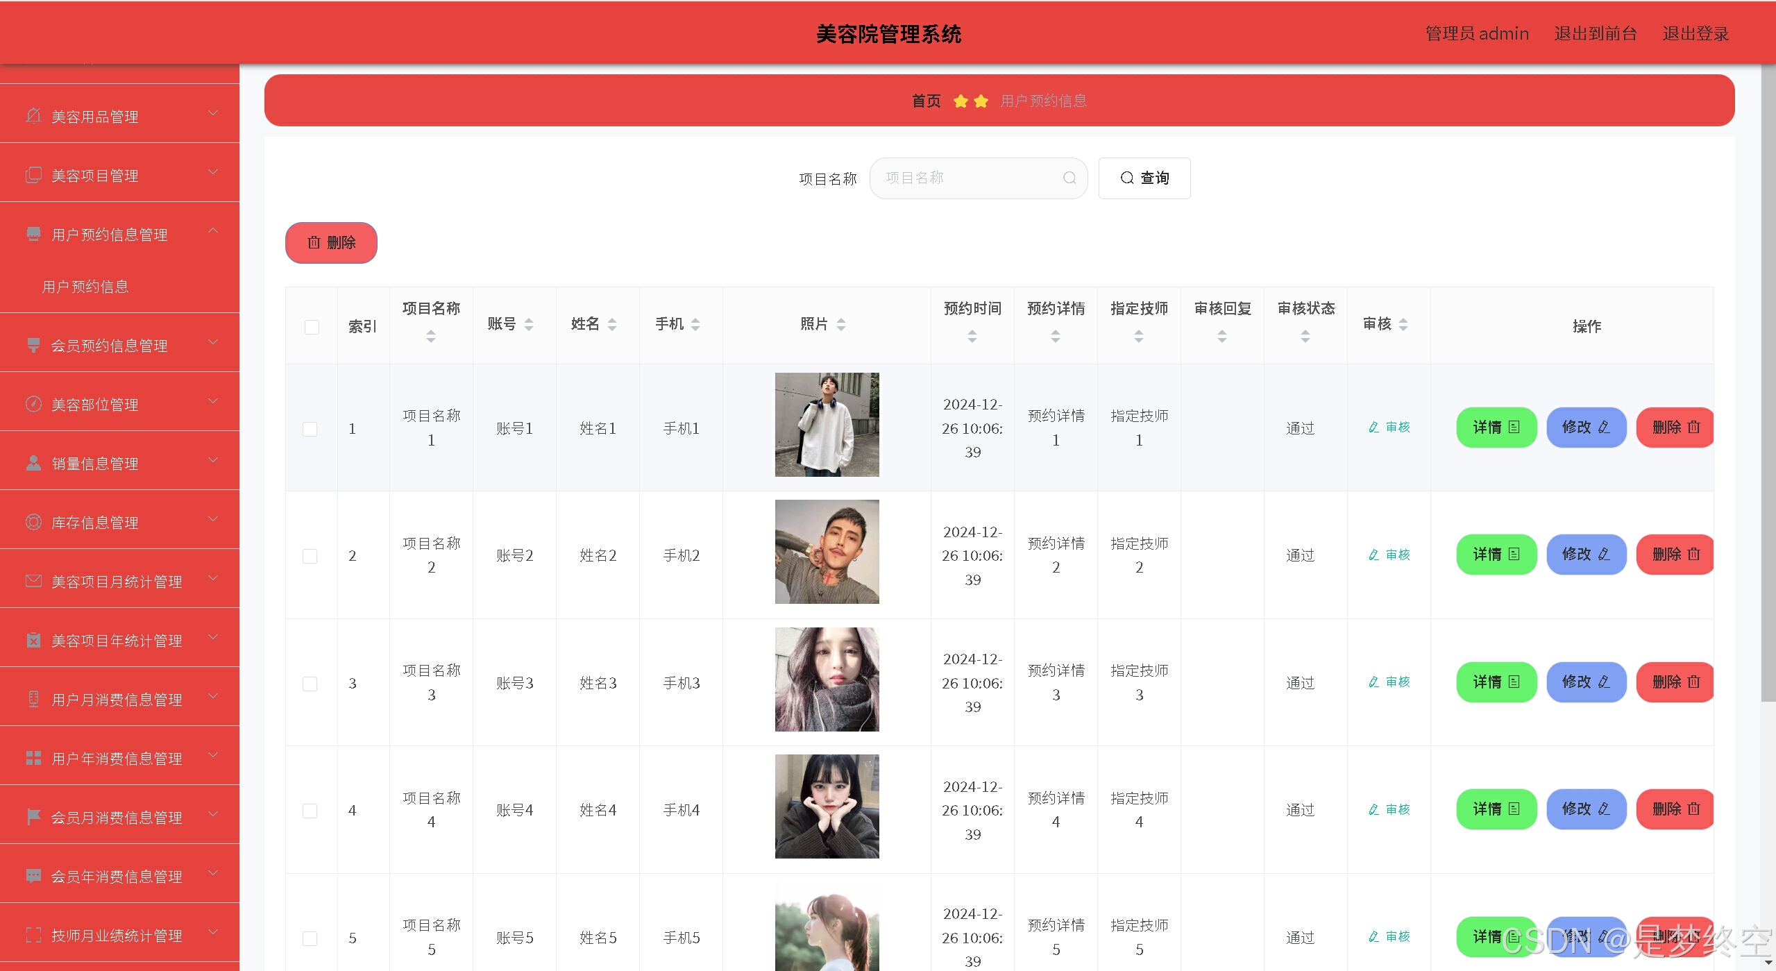Click the 审核 pencil icon in row 1
1776x971 pixels.
1373,428
